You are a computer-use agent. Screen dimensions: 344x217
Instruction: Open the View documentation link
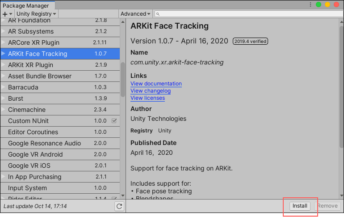pyautogui.click(x=156, y=84)
